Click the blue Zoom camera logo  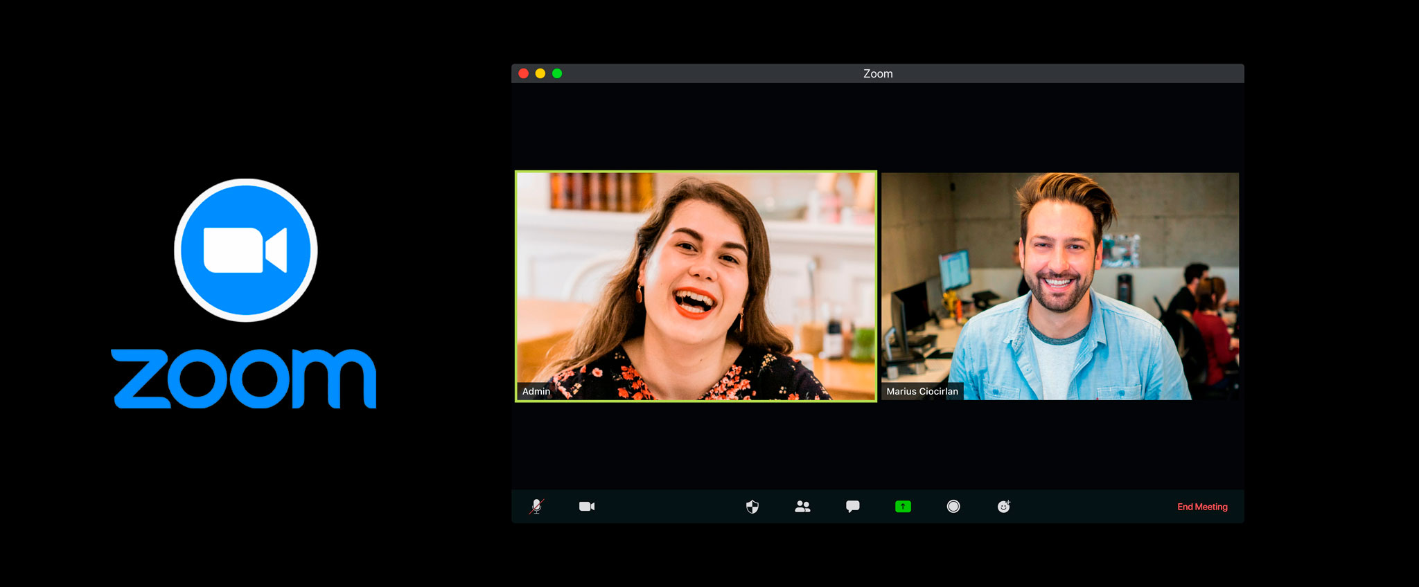[x=246, y=250]
